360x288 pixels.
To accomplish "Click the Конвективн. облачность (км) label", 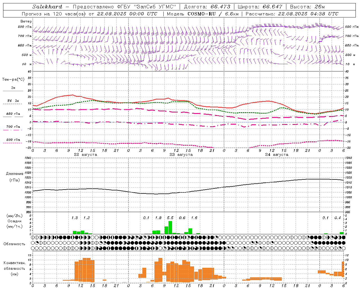I will pyautogui.click(x=14, y=268).
